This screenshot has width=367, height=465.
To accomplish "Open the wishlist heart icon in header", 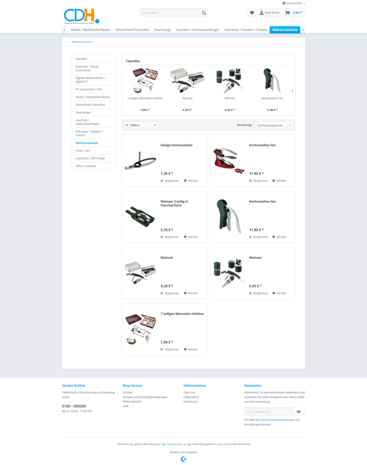I will click(x=252, y=12).
